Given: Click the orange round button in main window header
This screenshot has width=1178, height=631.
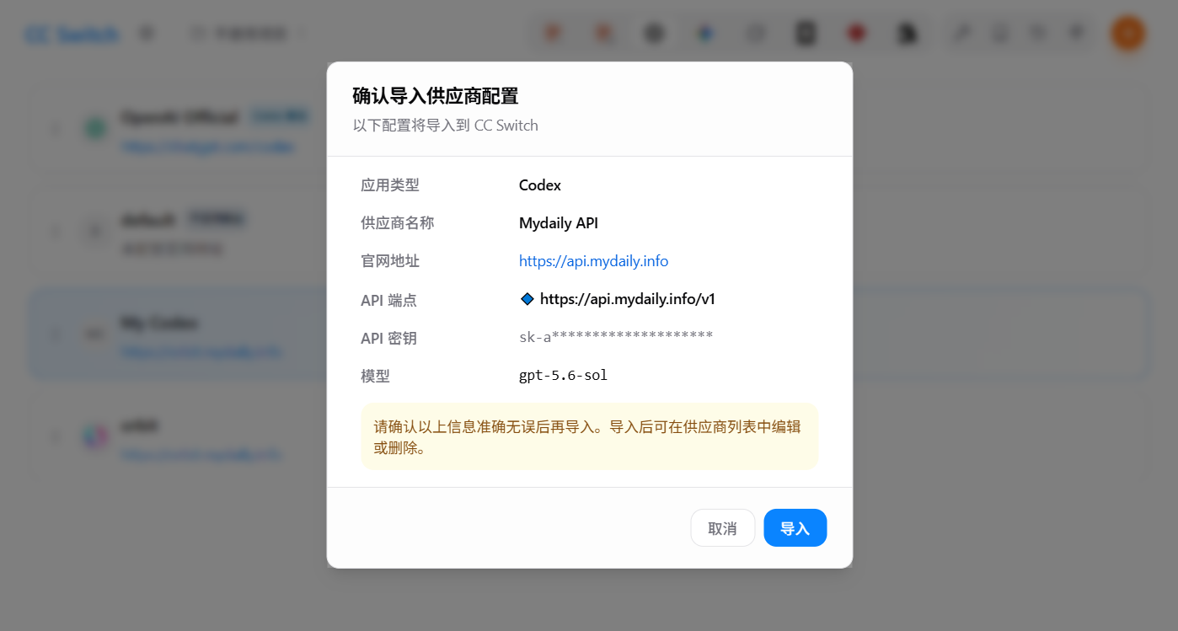Looking at the screenshot, I should click(x=1127, y=34).
